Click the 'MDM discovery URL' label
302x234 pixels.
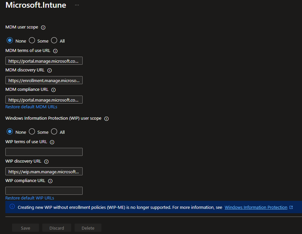[x=25, y=70]
